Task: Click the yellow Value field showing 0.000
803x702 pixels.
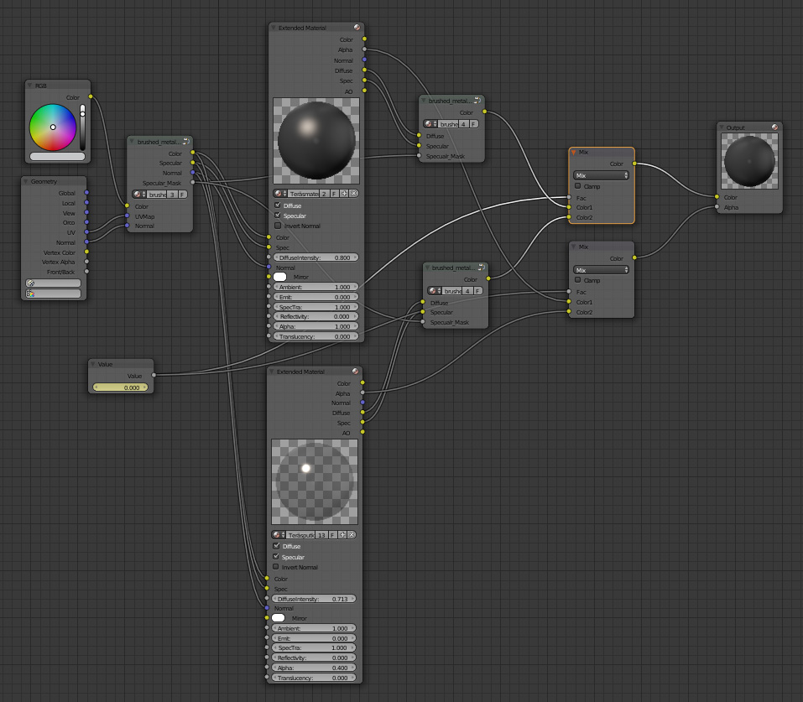Action: [122, 387]
